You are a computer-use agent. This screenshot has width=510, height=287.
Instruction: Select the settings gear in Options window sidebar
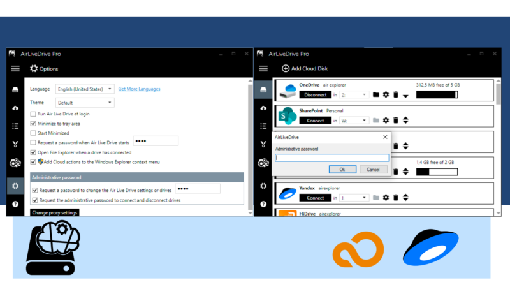pyautogui.click(x=15, y=186)
